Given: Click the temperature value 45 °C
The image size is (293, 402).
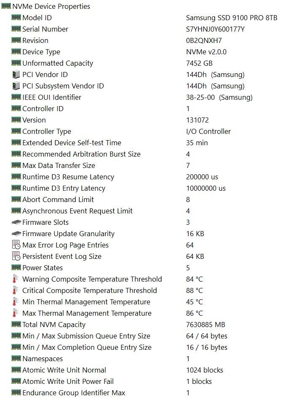Looking at the screenshot, I should point(194,302).
